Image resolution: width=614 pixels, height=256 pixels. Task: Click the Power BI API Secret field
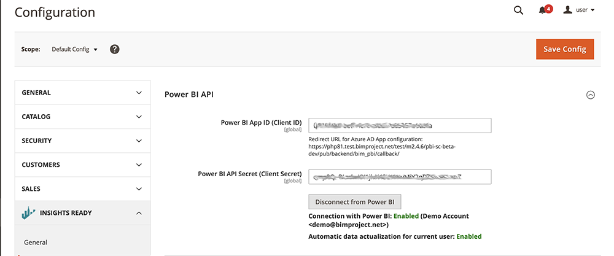[400, 177]
